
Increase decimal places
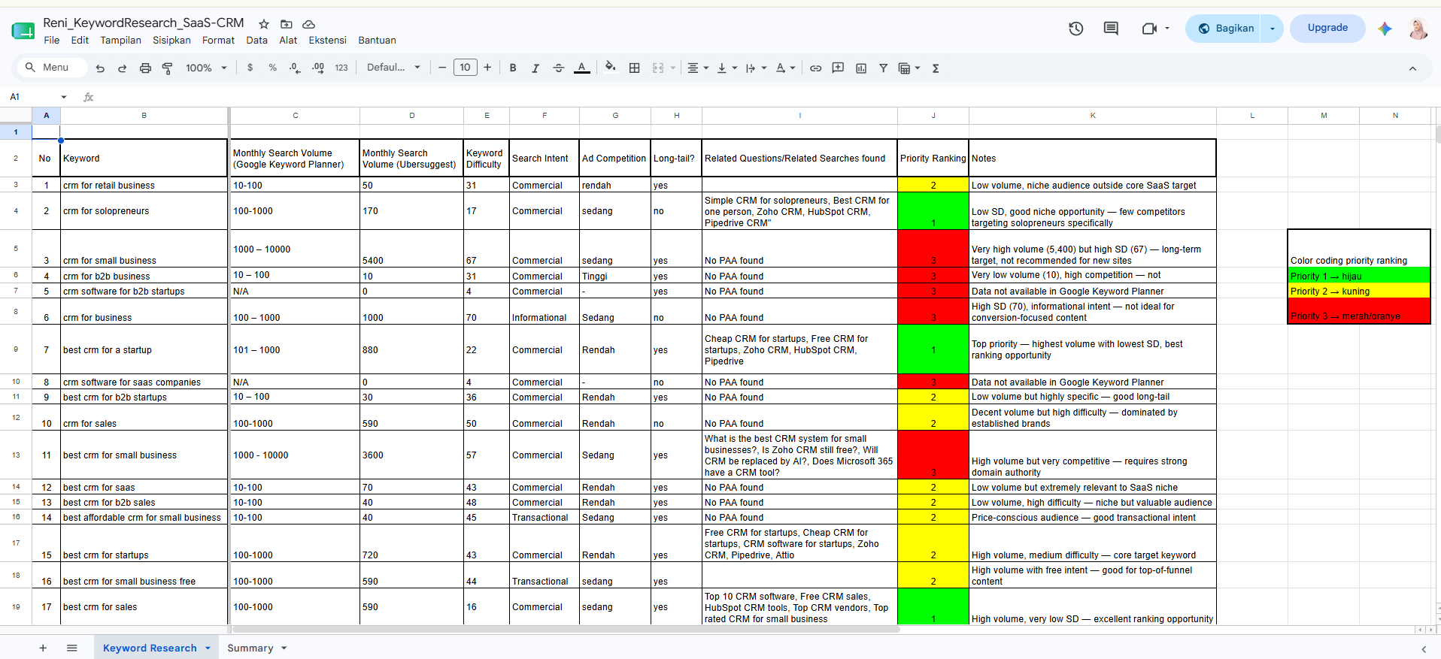(318, 68)
